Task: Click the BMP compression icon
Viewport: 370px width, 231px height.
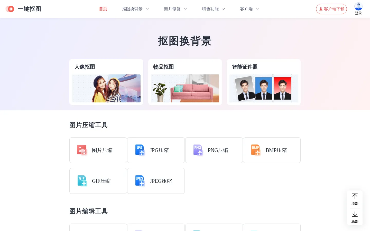Action: [256, 150]
